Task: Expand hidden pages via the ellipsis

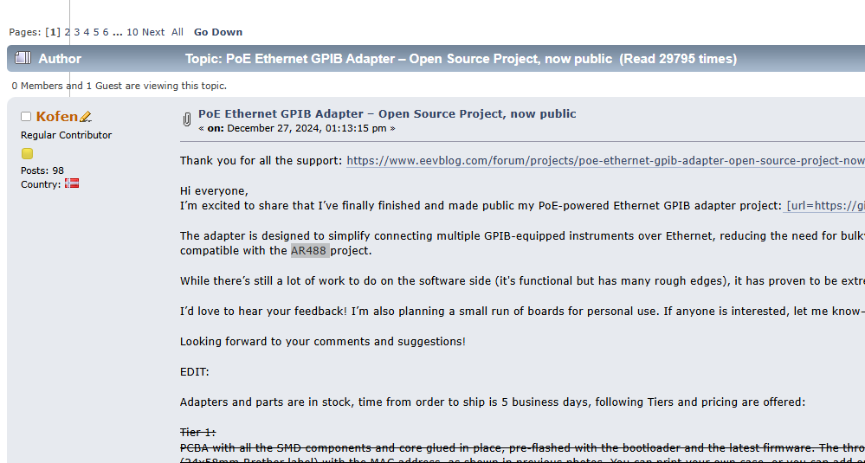Action: tap(117, 32)
